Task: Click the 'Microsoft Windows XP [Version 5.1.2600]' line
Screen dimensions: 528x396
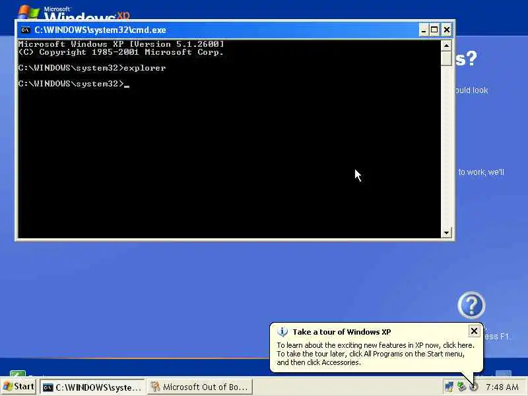Action: coord(121,44)
